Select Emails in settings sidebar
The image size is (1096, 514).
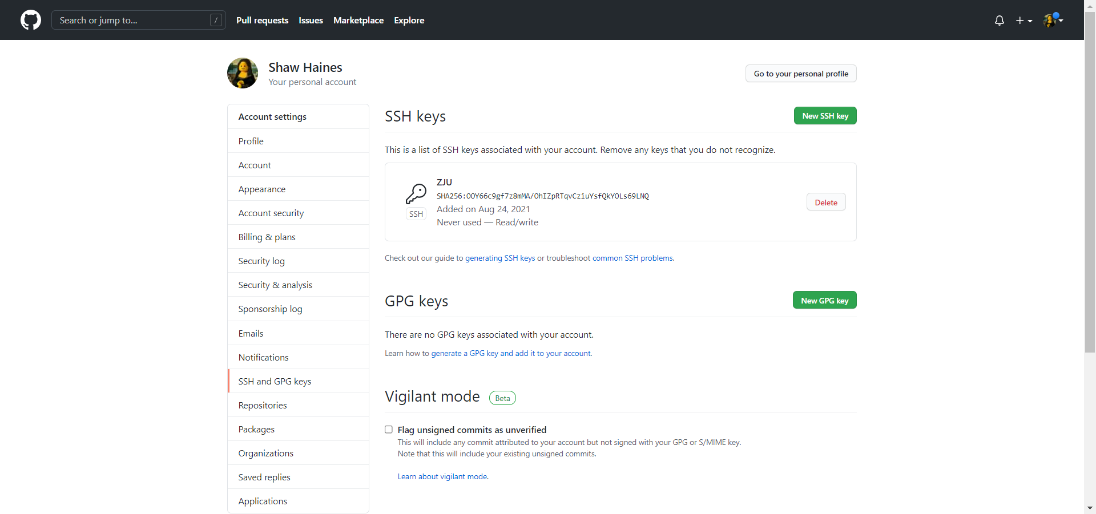click(299, 333)
